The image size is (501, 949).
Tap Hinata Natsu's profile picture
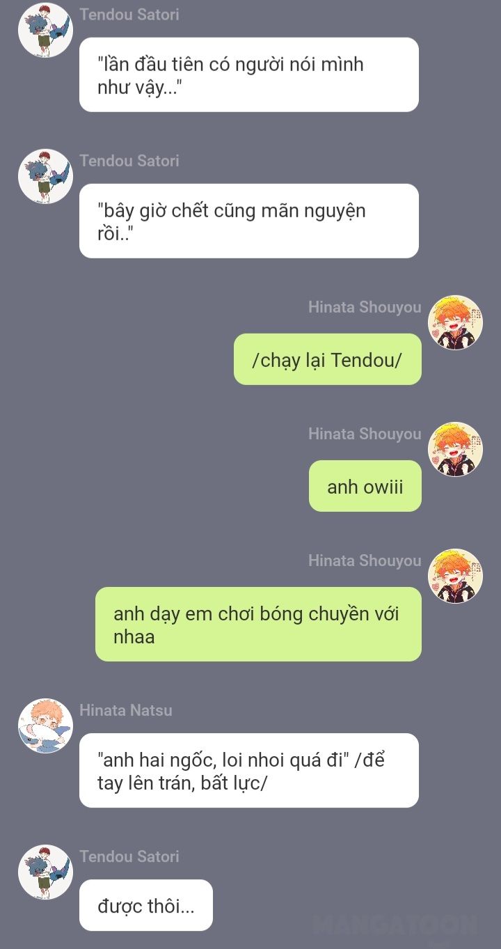[x=45, y=726]
